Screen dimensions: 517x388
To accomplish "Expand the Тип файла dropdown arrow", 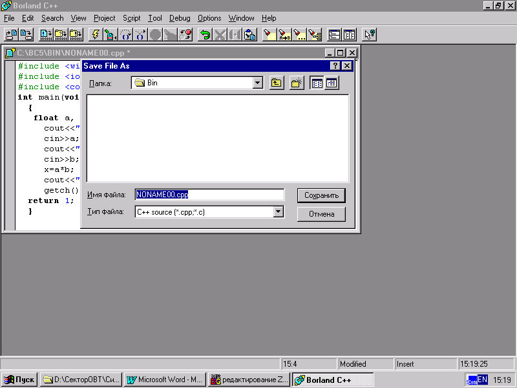I will click(x=279, y=212).
